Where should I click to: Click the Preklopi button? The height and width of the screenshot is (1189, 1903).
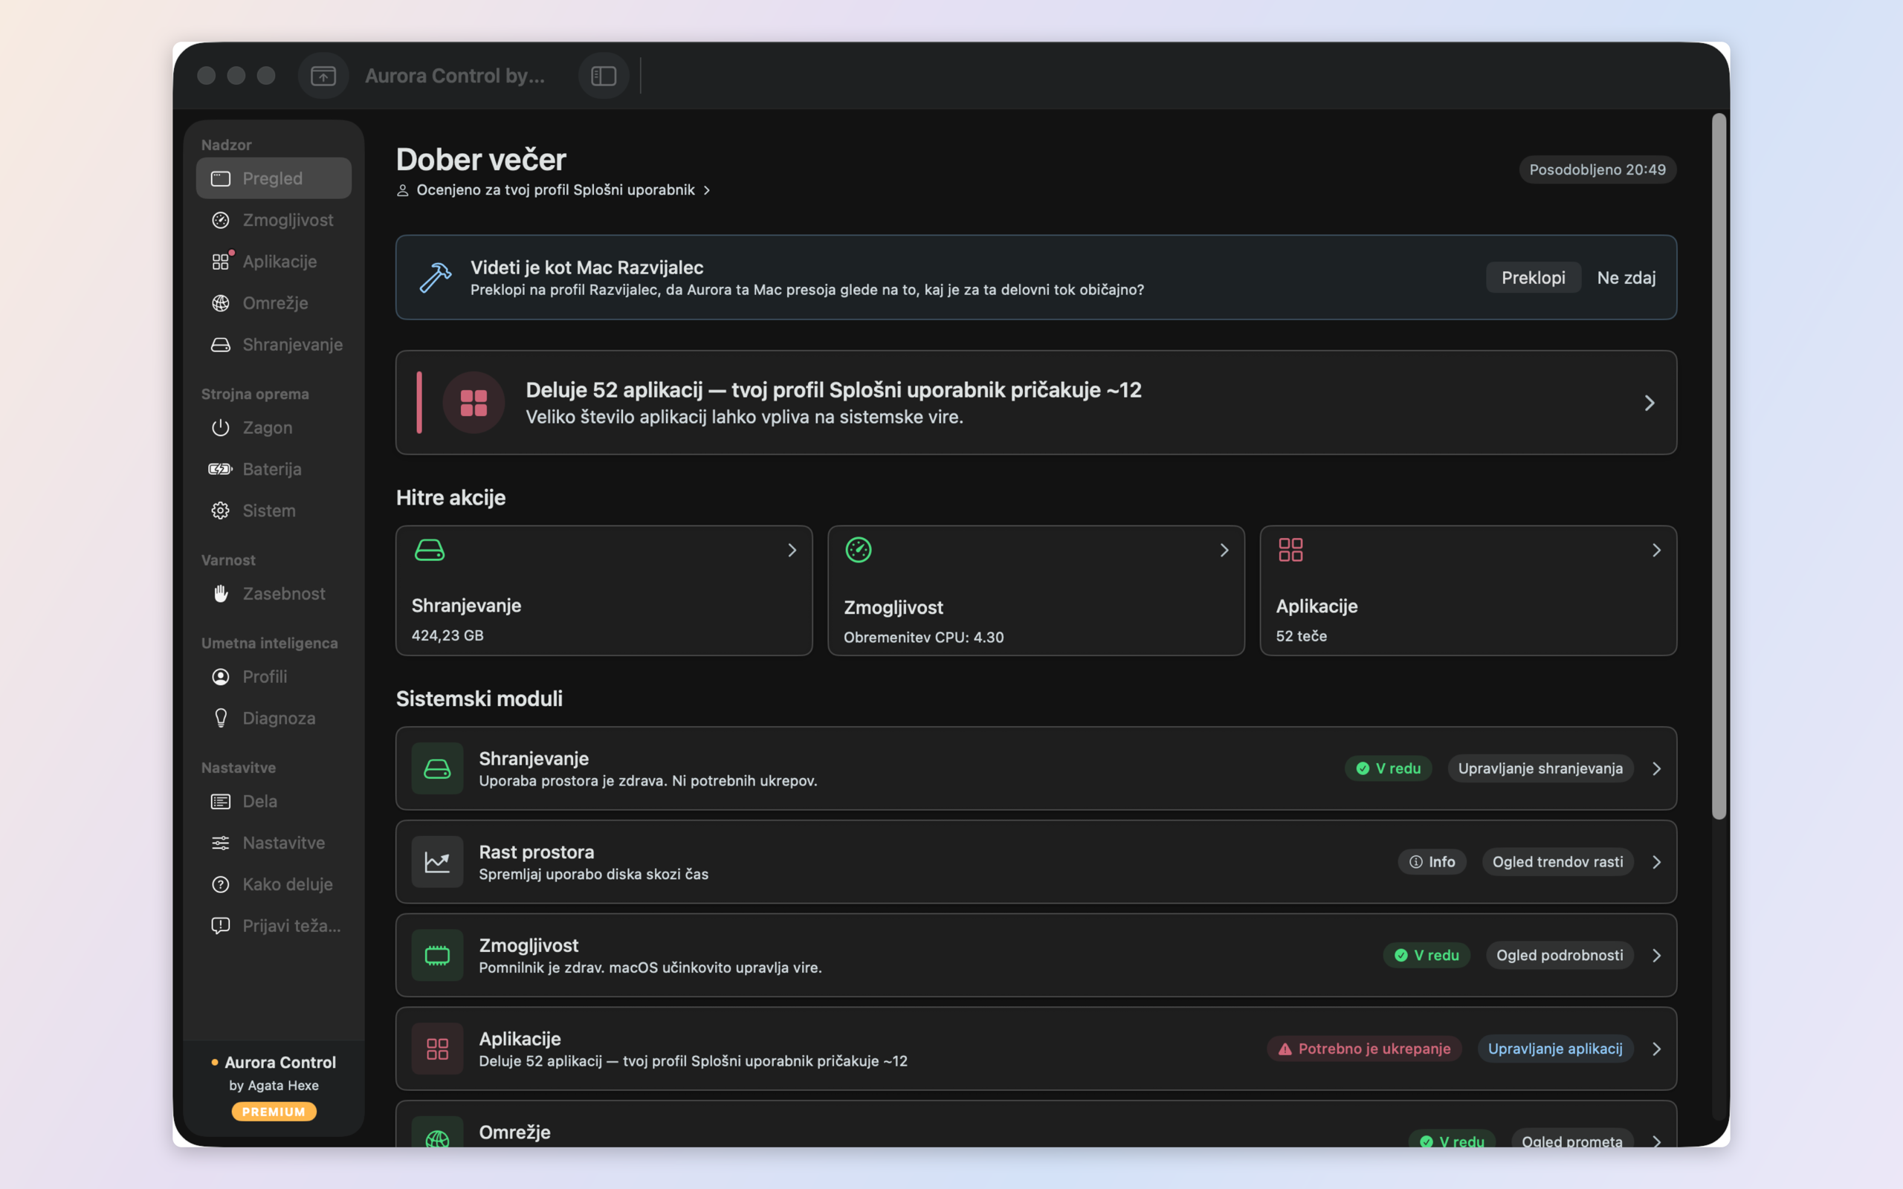1533,278
